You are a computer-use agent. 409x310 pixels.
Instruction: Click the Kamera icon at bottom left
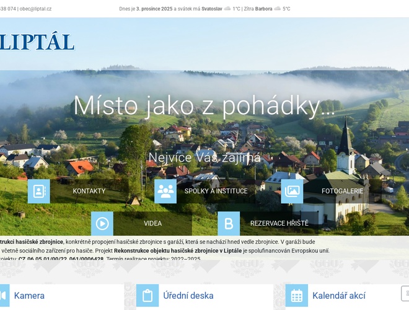[4, 296]
